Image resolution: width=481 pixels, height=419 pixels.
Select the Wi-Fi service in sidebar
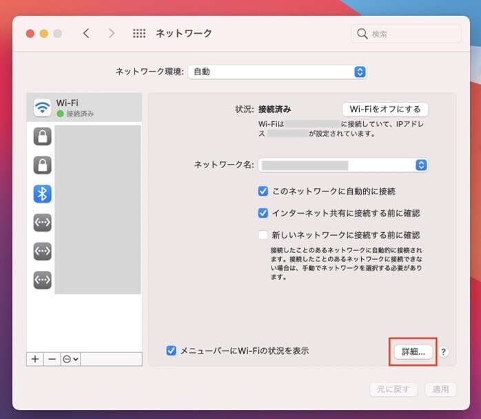point(83,108)
